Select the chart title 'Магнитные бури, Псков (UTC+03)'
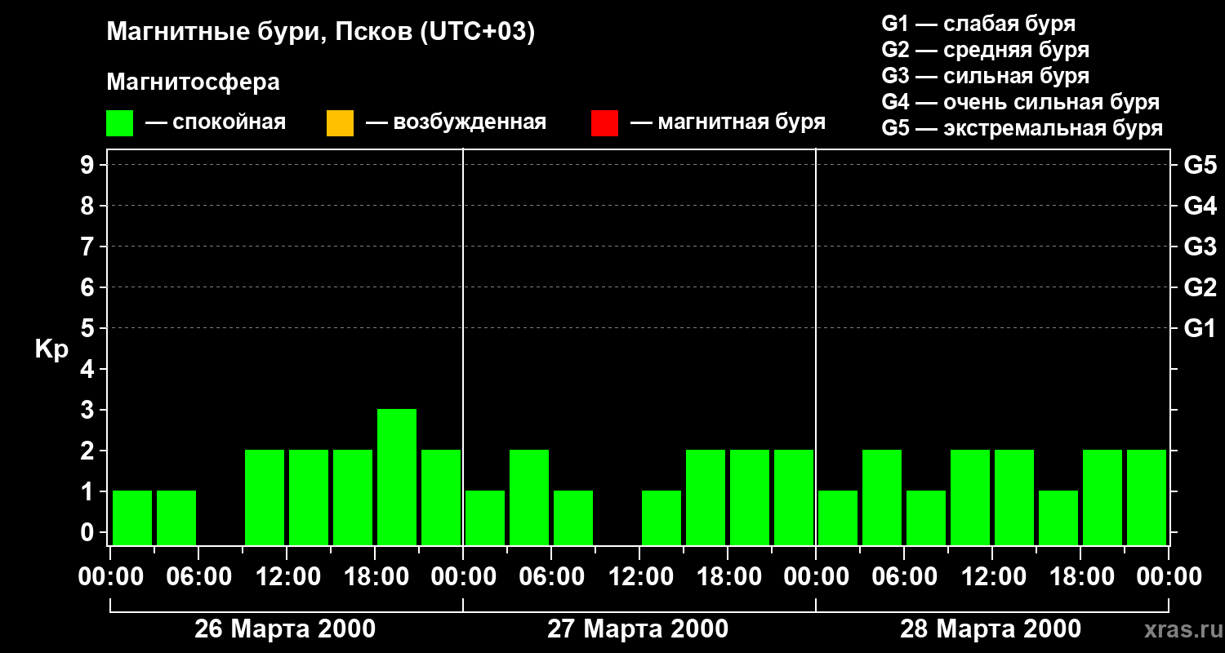 (x=321, y=33)
